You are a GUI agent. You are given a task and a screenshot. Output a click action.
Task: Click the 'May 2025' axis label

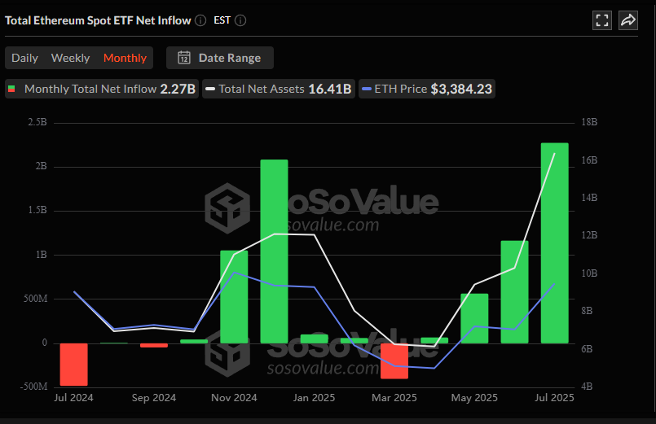474,398
